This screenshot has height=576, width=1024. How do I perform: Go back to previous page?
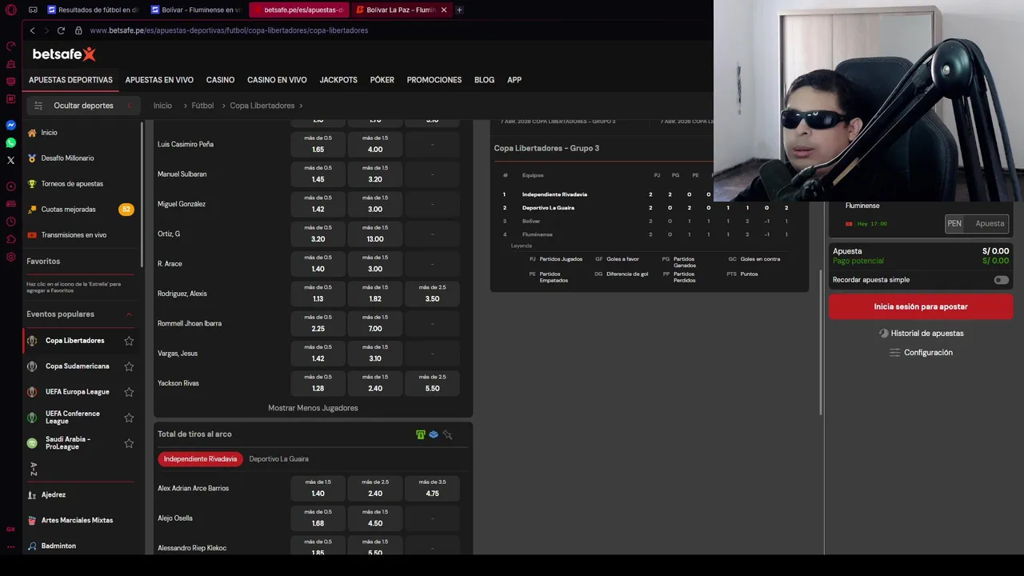click(x=32, y=30)
